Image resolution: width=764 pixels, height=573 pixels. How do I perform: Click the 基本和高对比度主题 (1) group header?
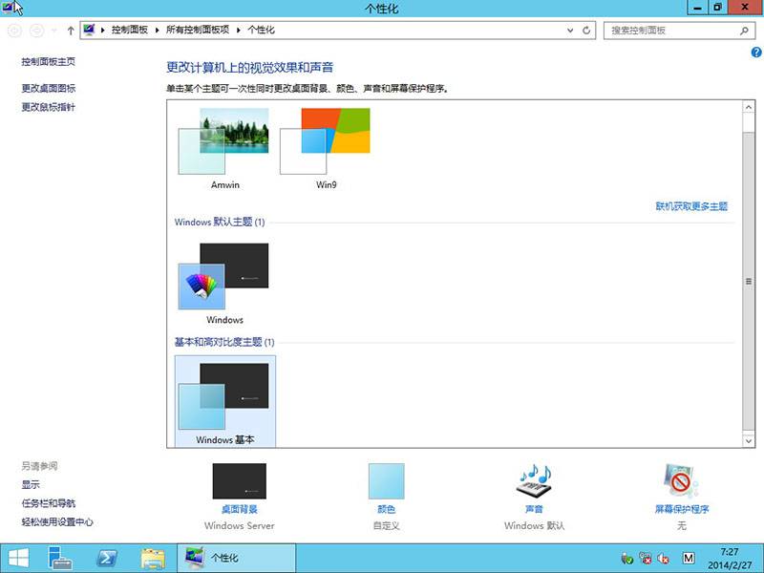point(224,342)
